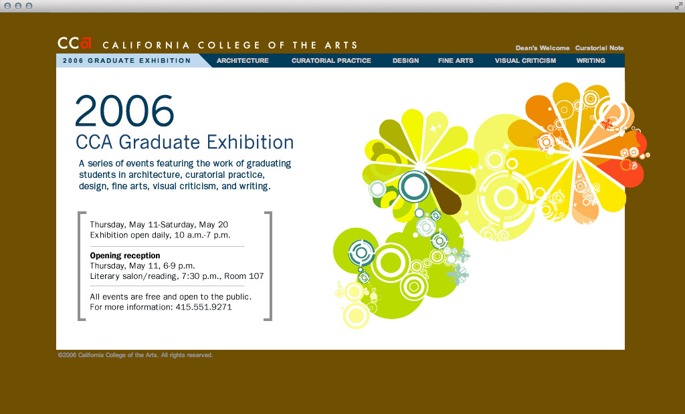This screenshot has height=414, width=685.
Task: Open the Dean's Welcome link
Action: tap(543, 48)
